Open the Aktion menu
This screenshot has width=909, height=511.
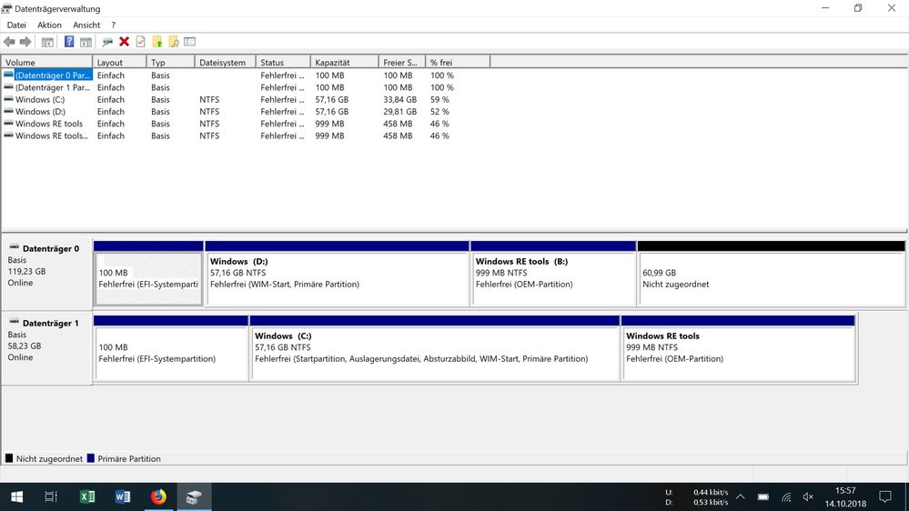49,25
